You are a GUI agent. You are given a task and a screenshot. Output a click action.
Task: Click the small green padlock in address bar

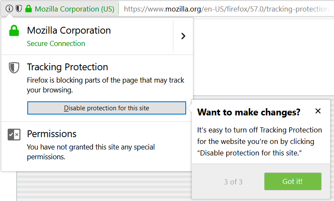(x=29, y=9)
